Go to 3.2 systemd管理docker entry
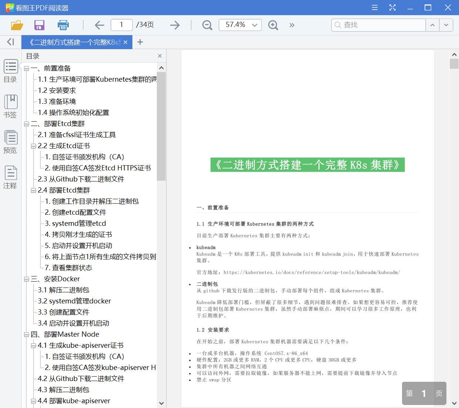 pos(74,301)
